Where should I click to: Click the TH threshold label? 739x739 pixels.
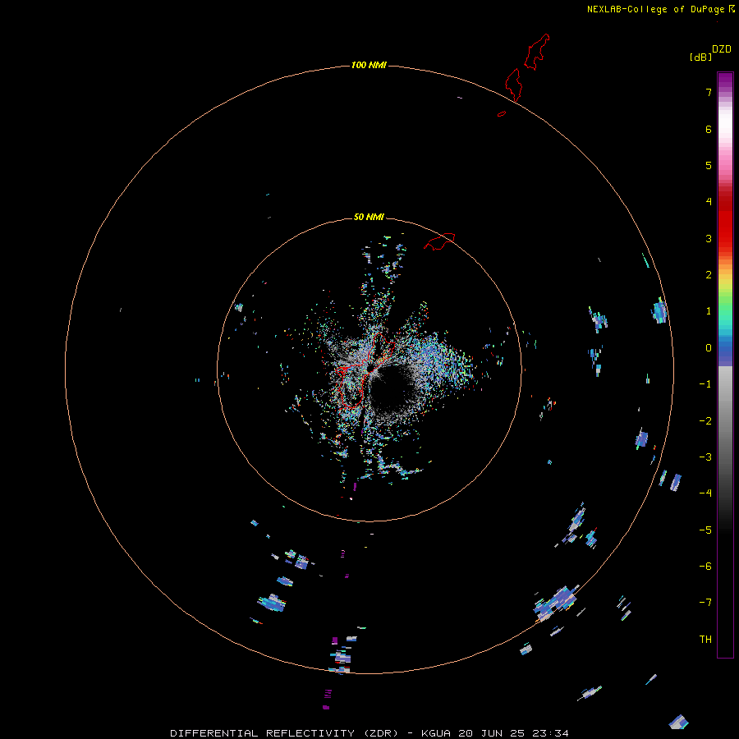[705, 640]
